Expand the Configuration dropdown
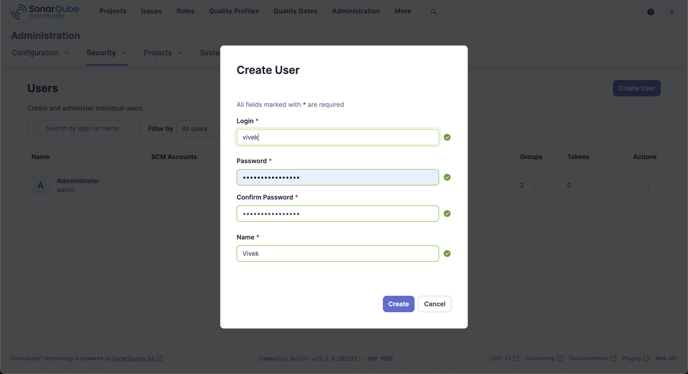Screen dimensions: 688x374 tap(40, 53)
